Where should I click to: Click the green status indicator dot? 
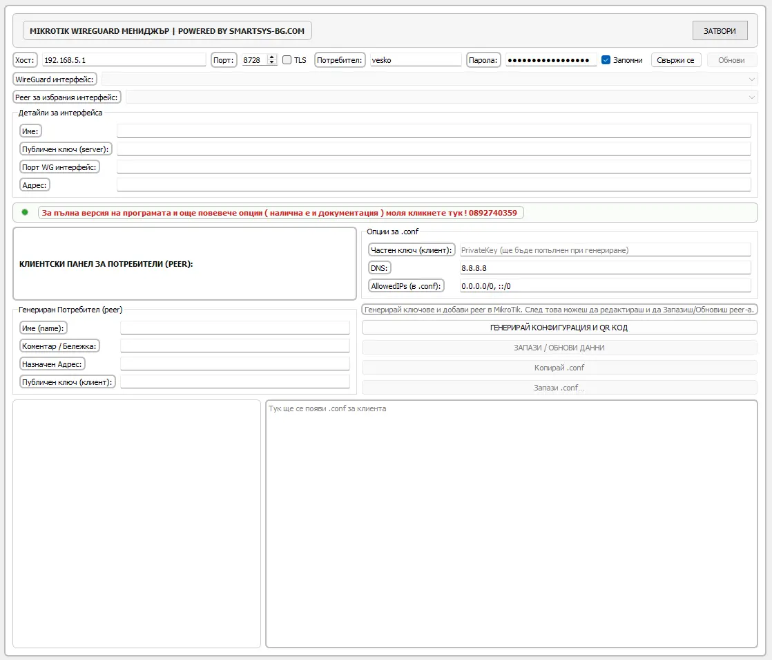tap(25, 212)
